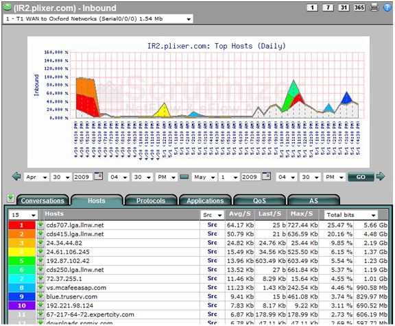Image resolution: width=395 pixels, height=326 pixels.
Task: Sort by Max/S column header
Action: tap(302, 214)
